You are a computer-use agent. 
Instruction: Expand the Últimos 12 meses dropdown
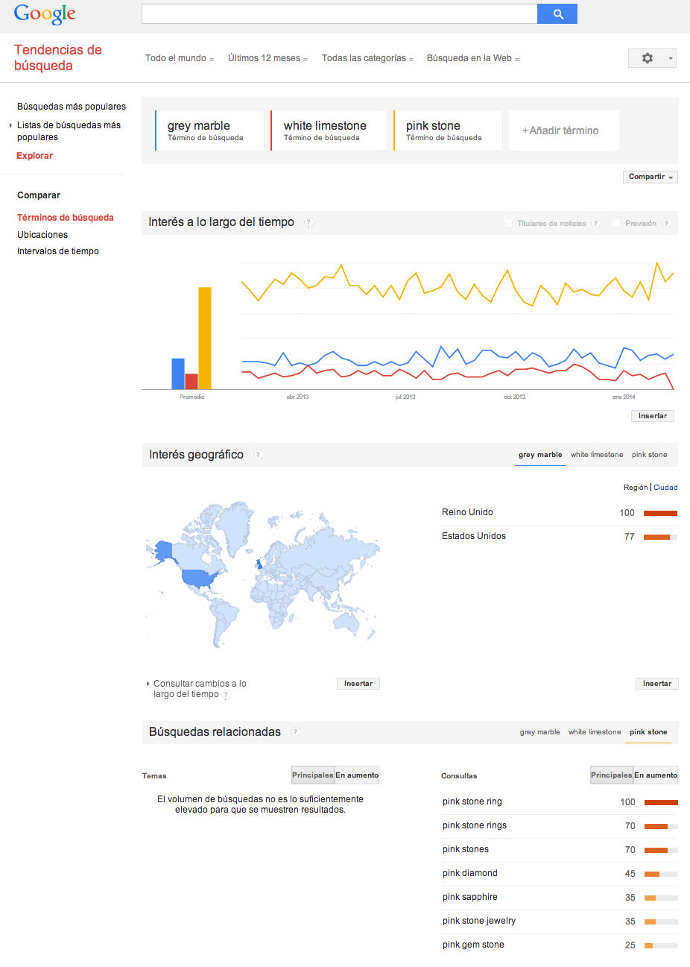[268, 58]
